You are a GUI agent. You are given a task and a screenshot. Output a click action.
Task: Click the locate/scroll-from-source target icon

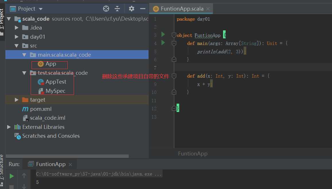106,9
